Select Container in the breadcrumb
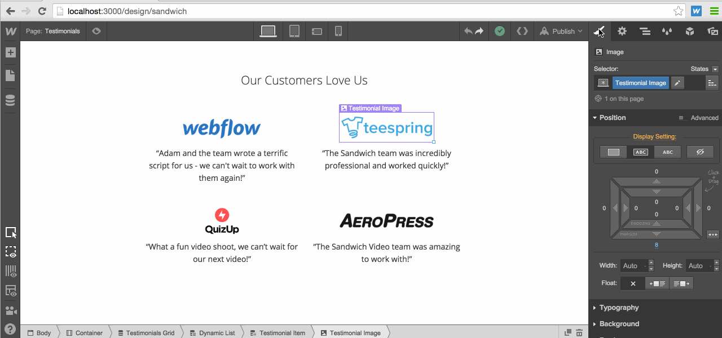Viewport: 722px width, 338px height. 85,333
